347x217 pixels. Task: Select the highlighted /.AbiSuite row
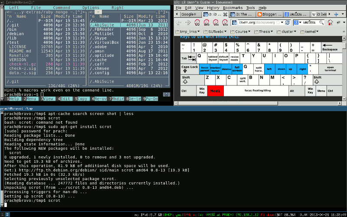coord(129,25)
